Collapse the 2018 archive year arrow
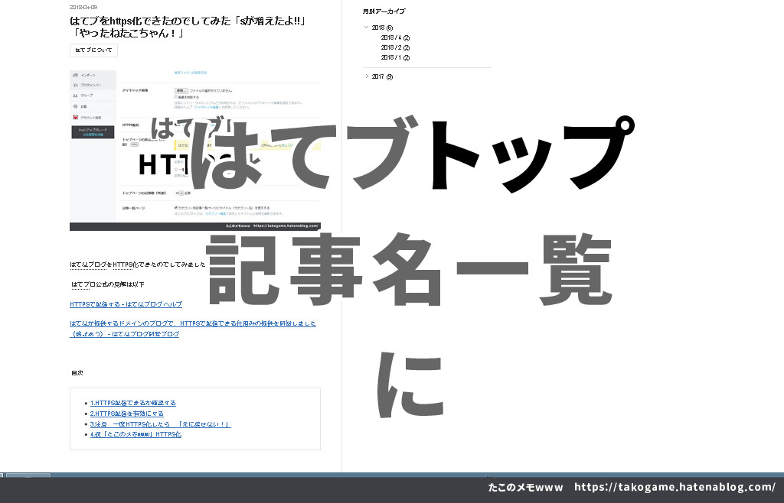Screen dimensions: 784x503 (x=367, y=28)
